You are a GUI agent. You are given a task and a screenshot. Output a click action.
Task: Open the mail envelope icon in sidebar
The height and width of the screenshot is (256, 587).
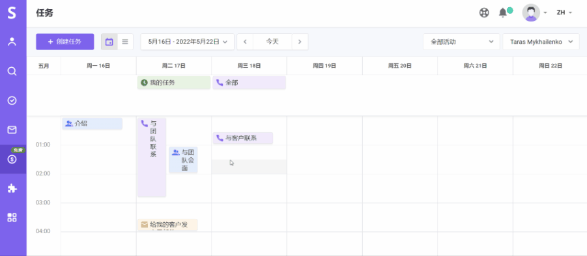pyautogui.click(x=12, y=130)
